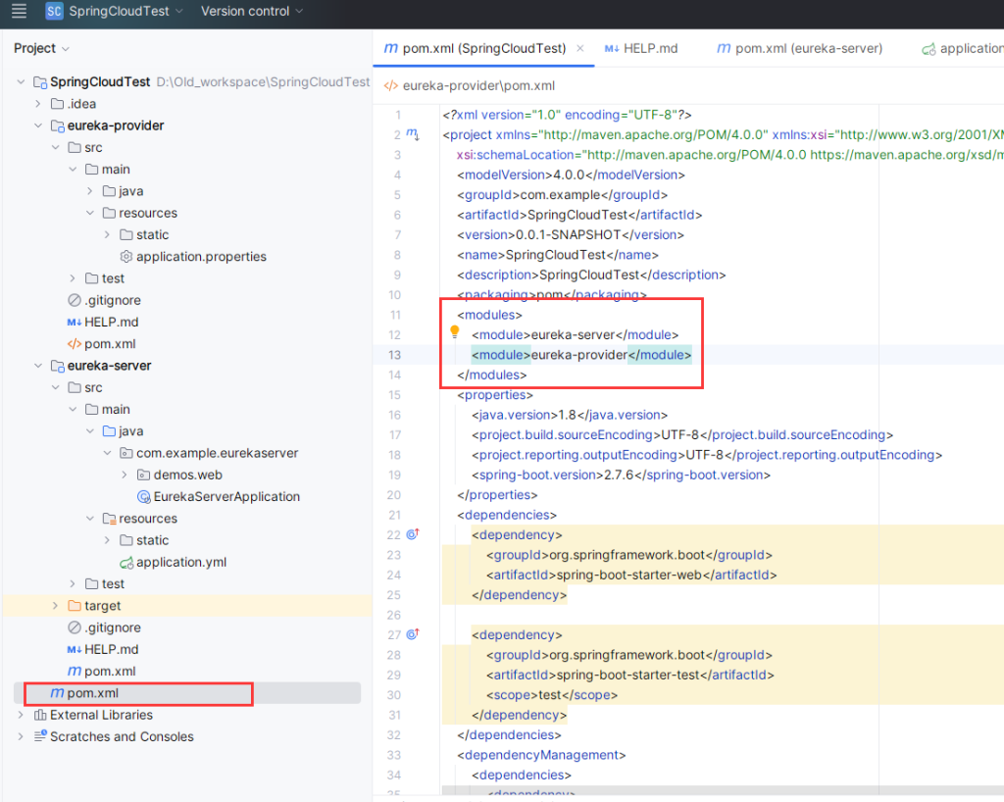Expand the .idea folder
1004x802 pixels.
pyautogui.click(x=38, y=104)
